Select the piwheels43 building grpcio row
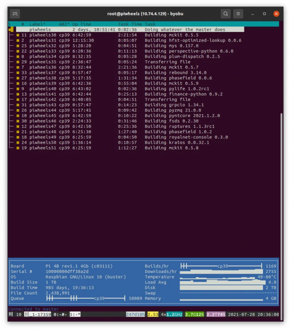 (x=130, y=105)
